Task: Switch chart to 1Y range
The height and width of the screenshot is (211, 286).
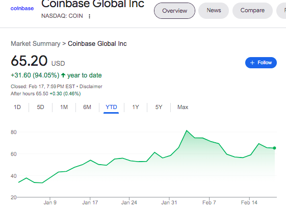Action: (136, 107)
